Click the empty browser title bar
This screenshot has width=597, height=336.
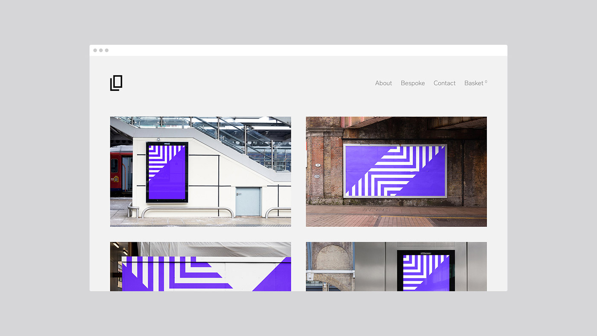click(298, 50)
